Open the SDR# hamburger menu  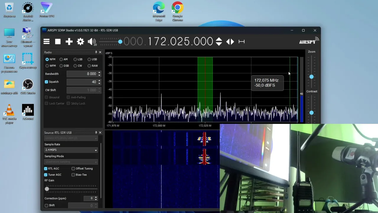(47, 42)
